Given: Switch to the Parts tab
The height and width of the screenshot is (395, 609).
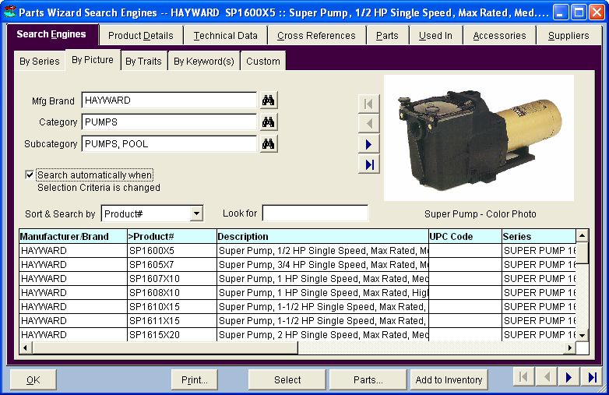Looking at the screenshot, I should point(387,36).
